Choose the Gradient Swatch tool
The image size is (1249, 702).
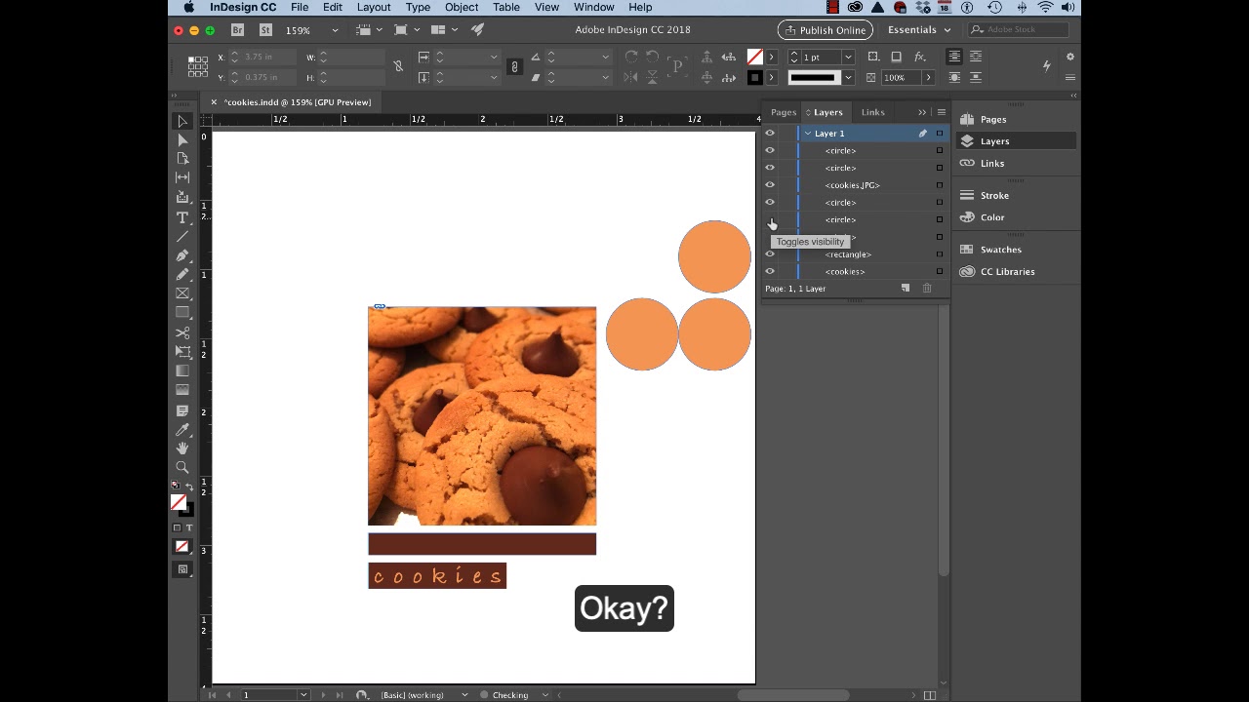(x=182, y=370)
